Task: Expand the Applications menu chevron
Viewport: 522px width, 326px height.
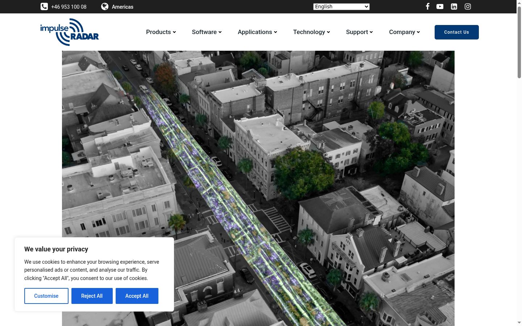Action: [275, 32]
